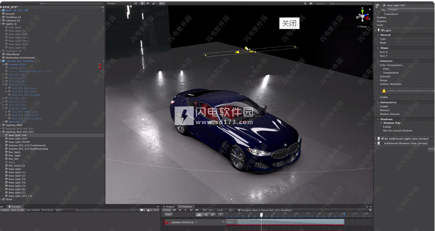Toggle the Persp projection label
This screenshot has height=231, width=435.
[362, 27]
